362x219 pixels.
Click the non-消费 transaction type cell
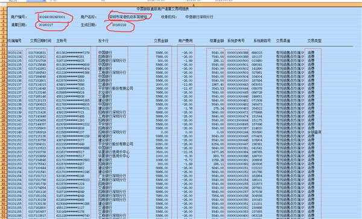(314, 132)
